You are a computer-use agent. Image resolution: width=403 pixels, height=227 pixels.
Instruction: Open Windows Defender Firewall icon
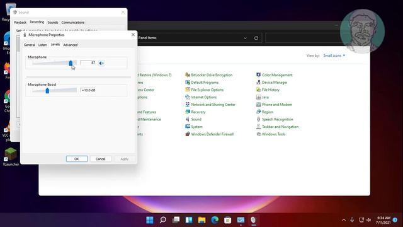point(188,134)
